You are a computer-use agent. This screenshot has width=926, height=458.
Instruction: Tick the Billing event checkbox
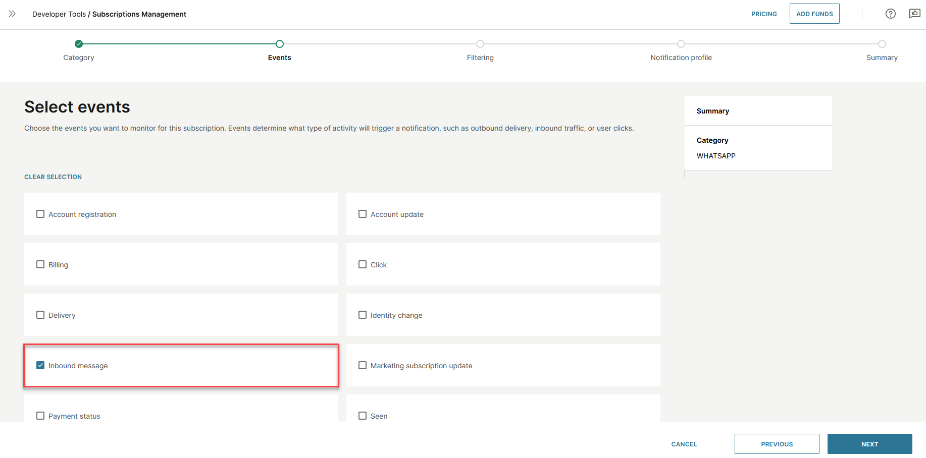pyautogui.click(x=40, y=265)
